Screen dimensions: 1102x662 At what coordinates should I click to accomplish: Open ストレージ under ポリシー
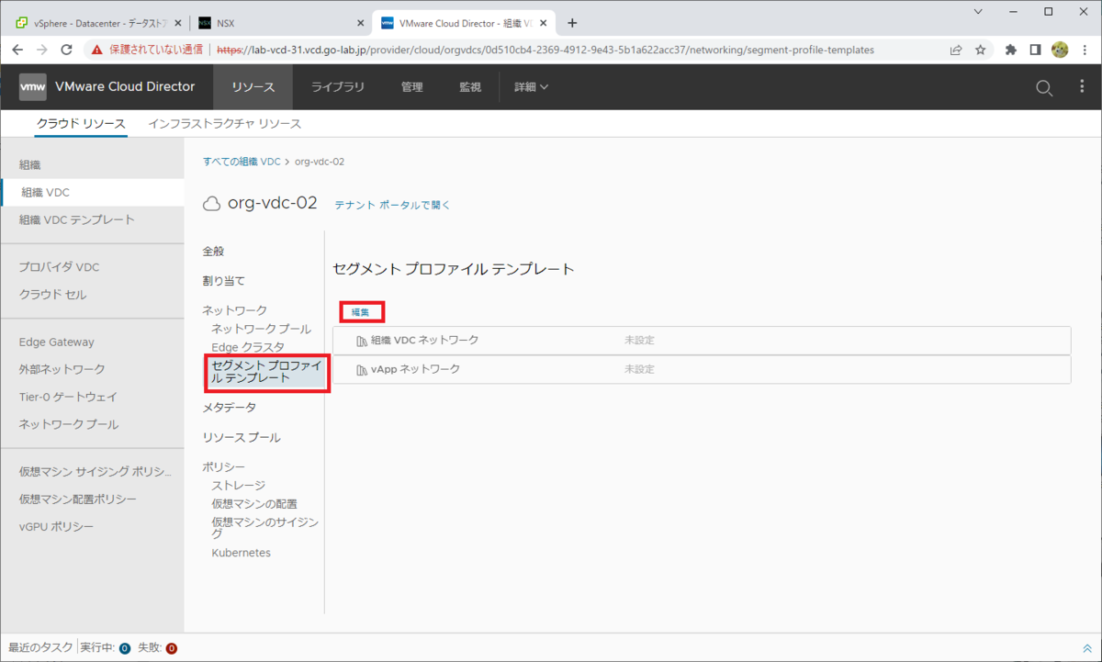point(239,486)
